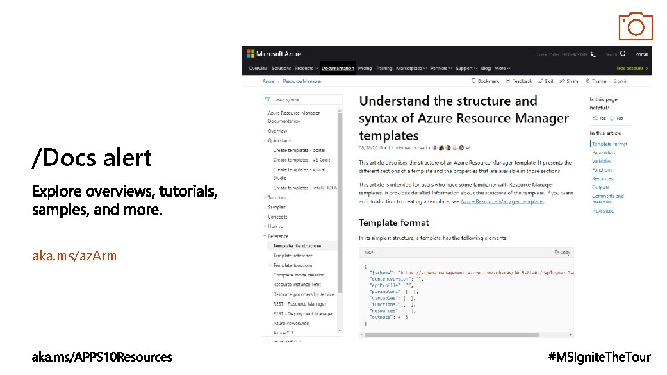The height and width of the screenshot is (375, 667).
Task: Open the Solutions menu item
Action: [281, 69]
